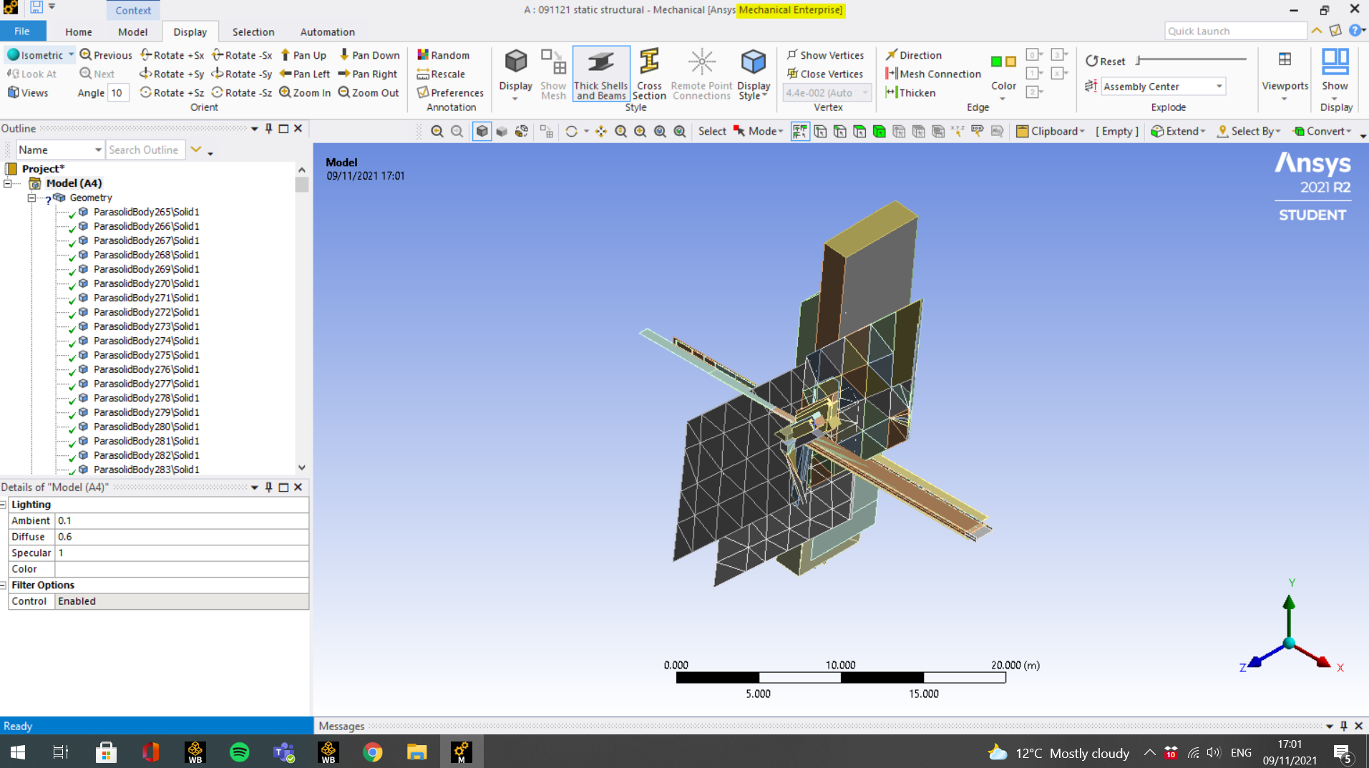Click the Search Outline input field
Viewport: 1369px width, 768px height.
(145, 150)
